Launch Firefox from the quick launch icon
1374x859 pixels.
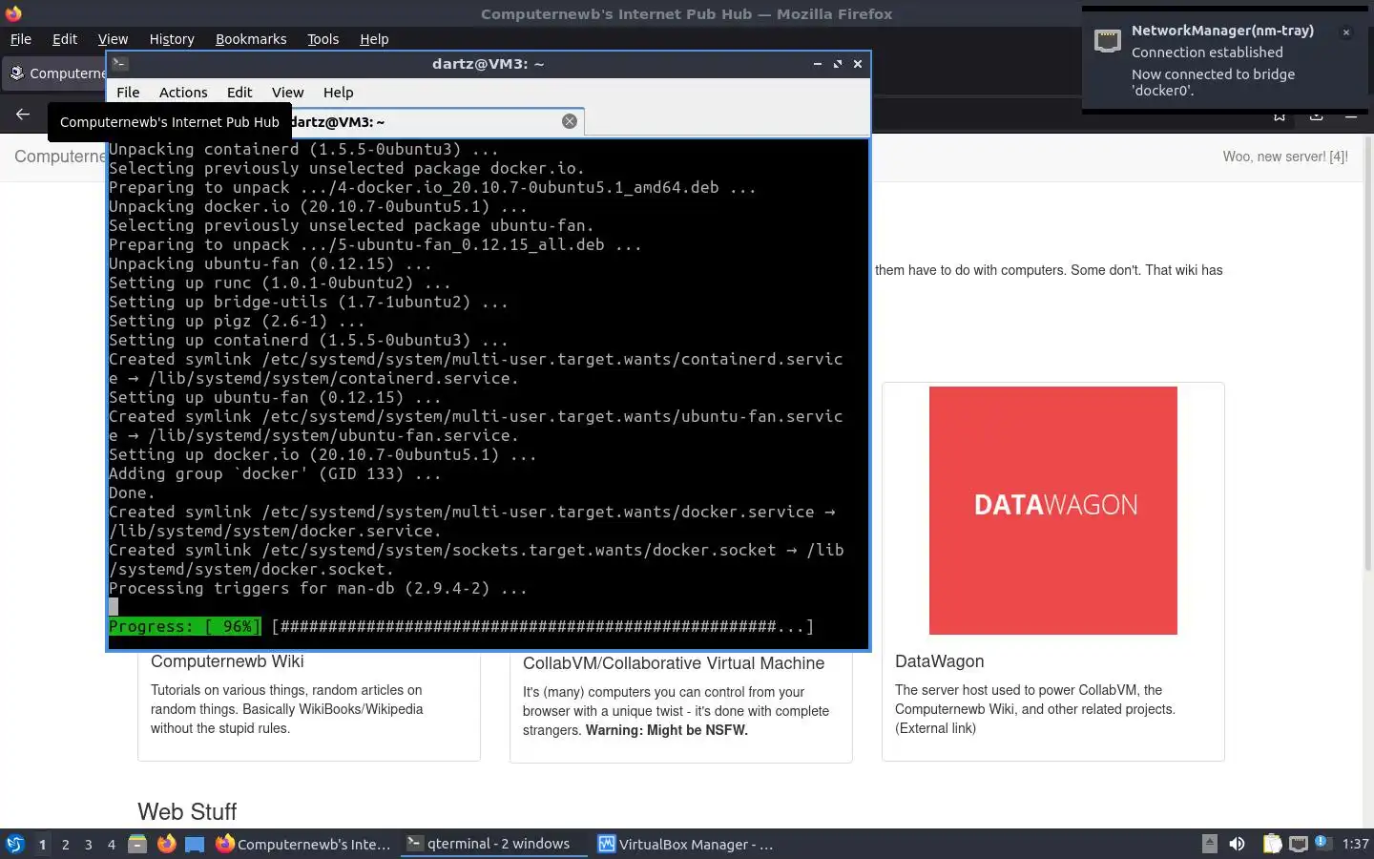[x=166, y=844]
